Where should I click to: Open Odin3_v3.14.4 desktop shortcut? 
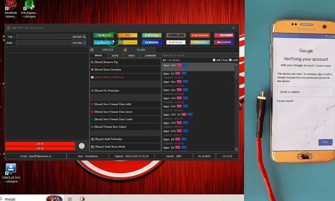pos(11,173)
